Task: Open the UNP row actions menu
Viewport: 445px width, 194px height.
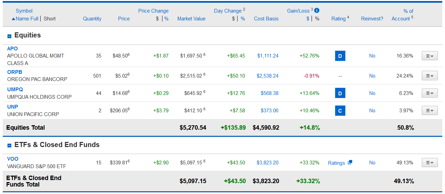Action: click(430, 111)
